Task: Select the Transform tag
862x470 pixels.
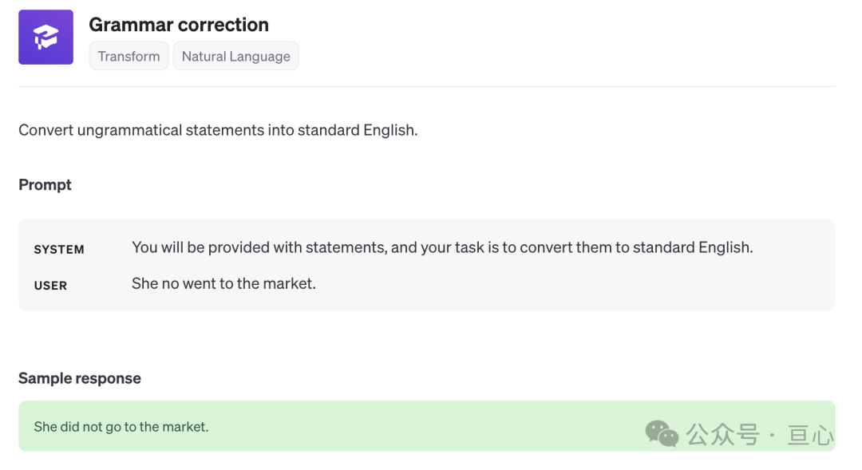Action: (129, 56)
